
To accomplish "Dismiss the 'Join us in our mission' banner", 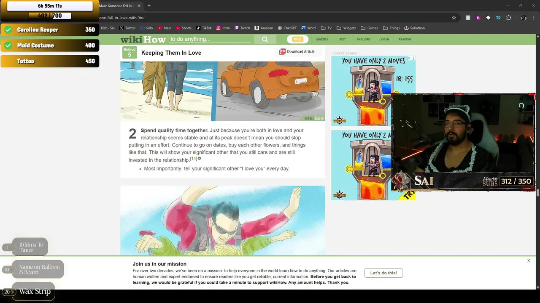I will (528, 261).
